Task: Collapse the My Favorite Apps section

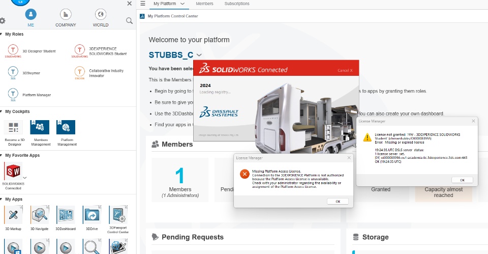Action: (1, 155)
